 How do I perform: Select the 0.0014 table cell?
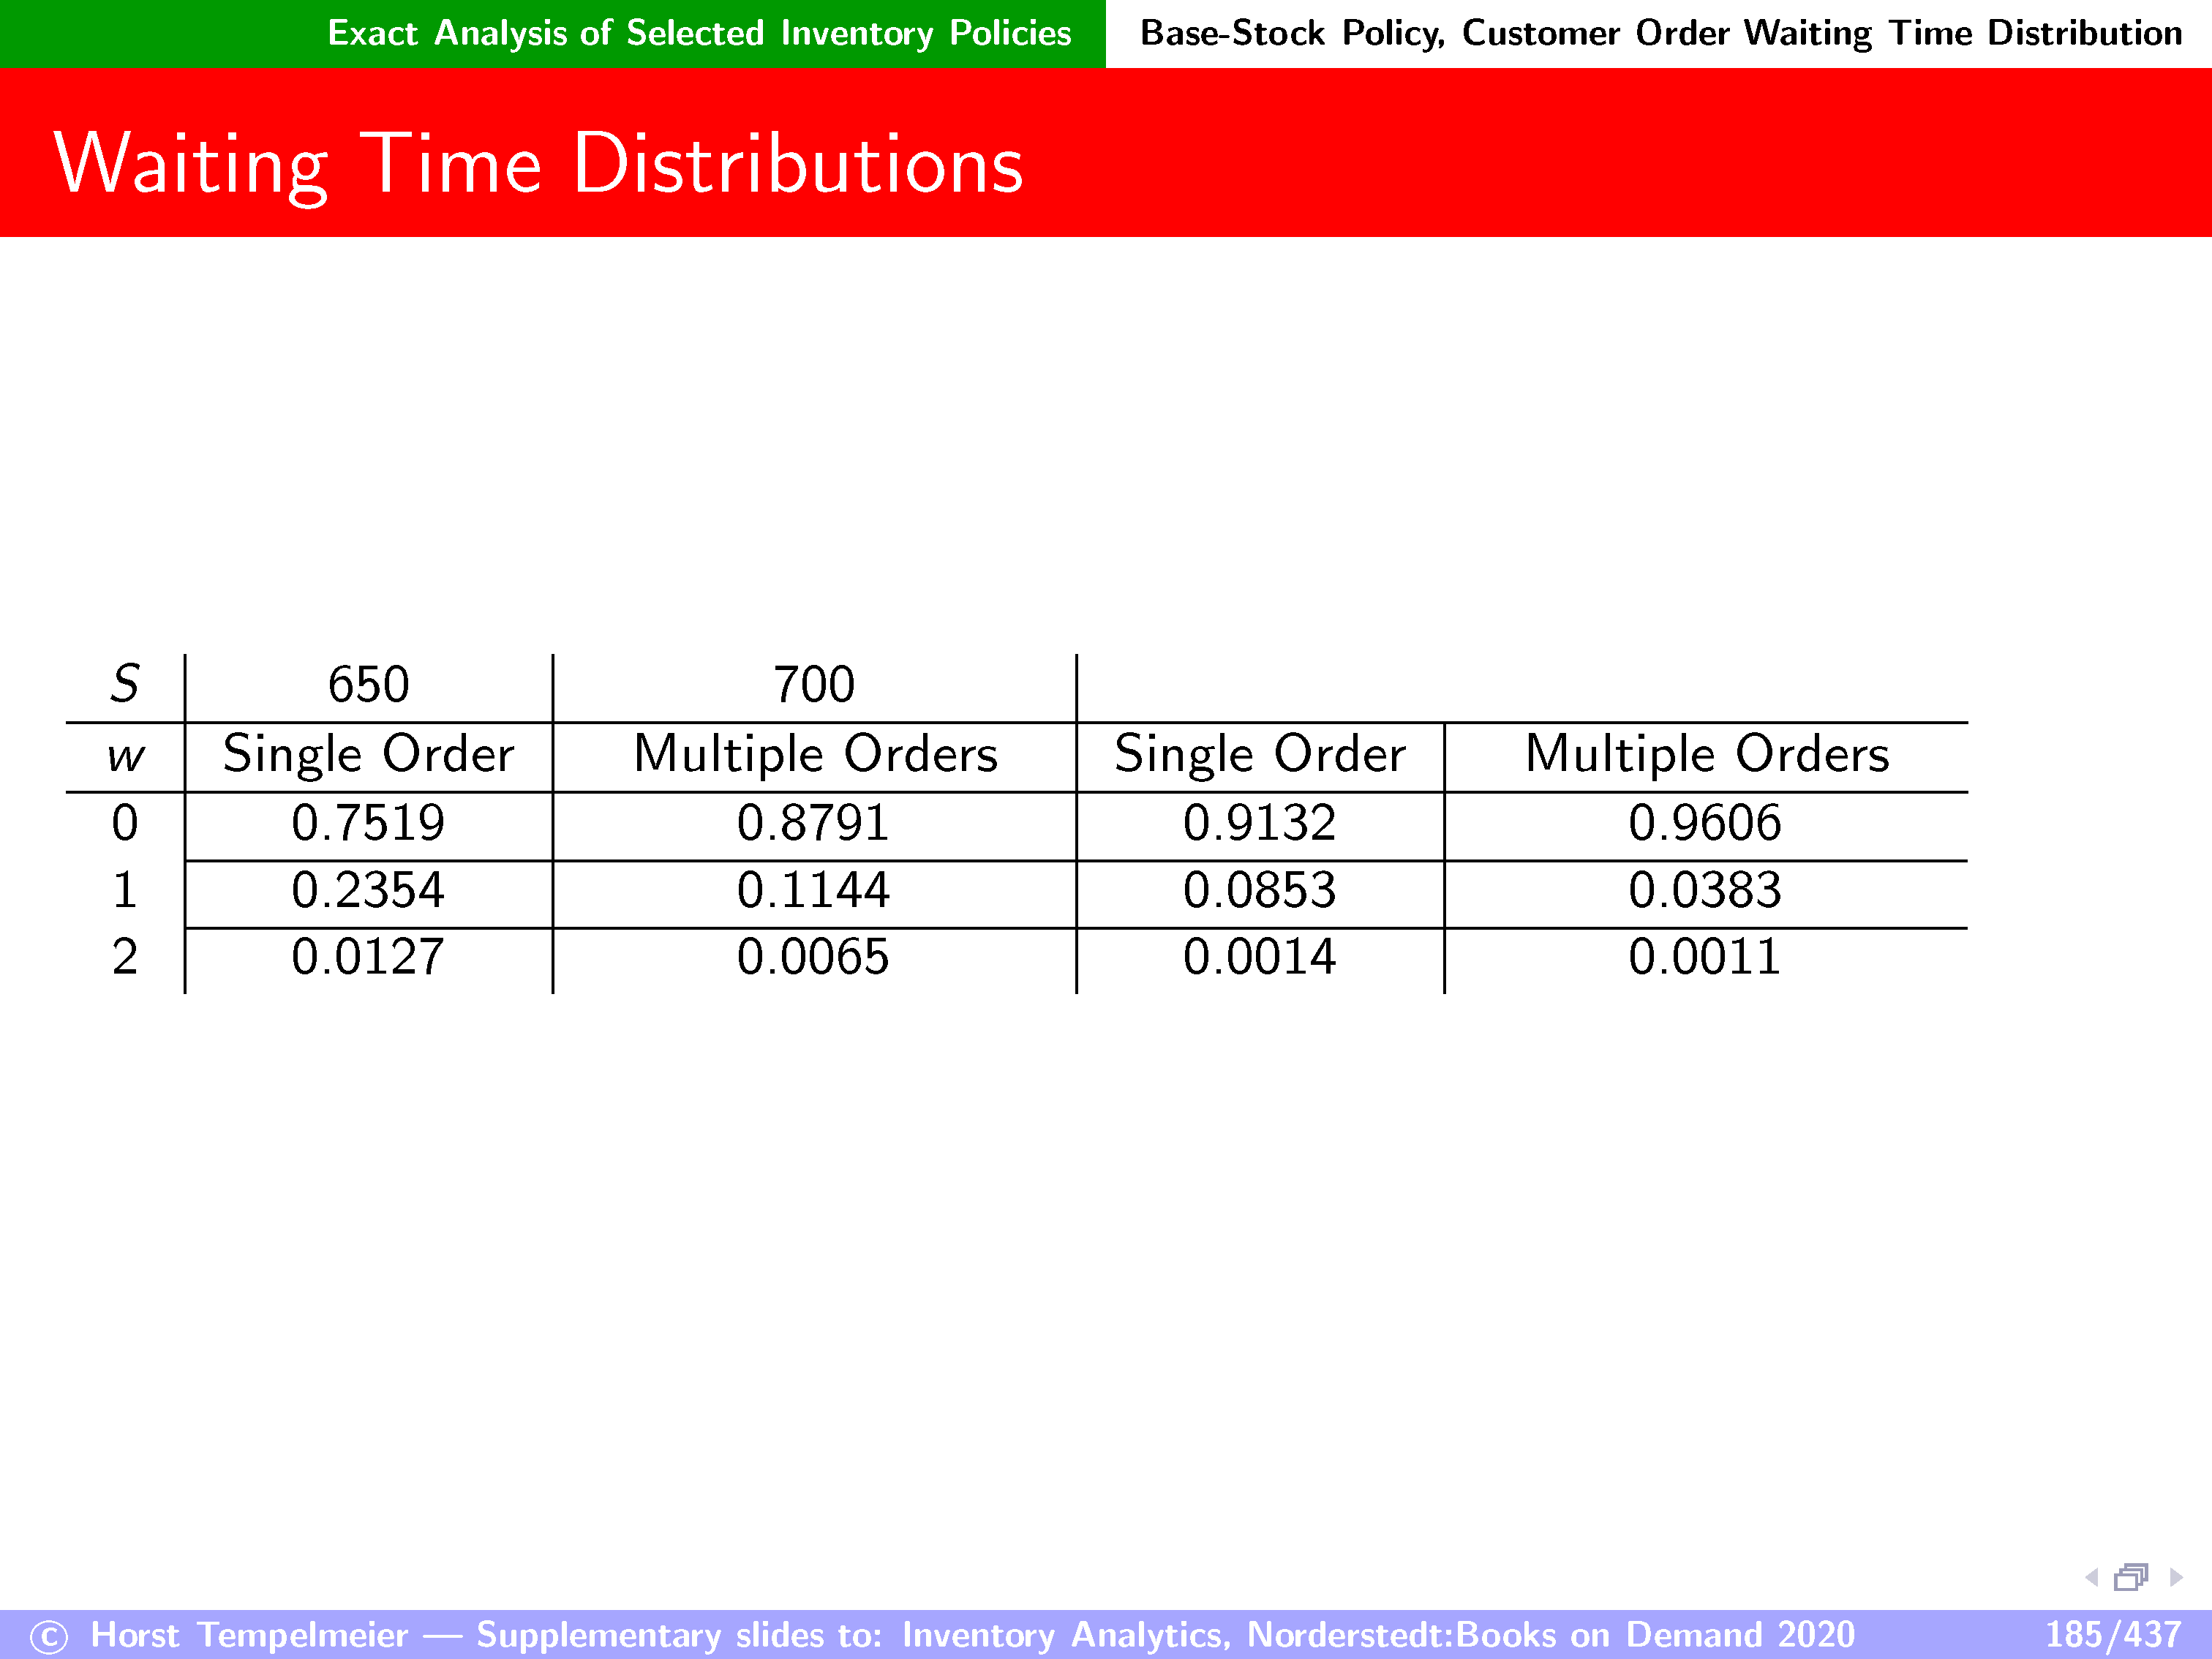coord(1259,957)
